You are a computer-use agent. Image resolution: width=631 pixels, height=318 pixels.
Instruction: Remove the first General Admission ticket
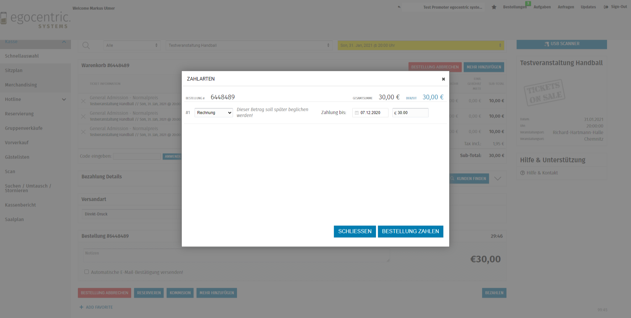[x=83, y=101]
